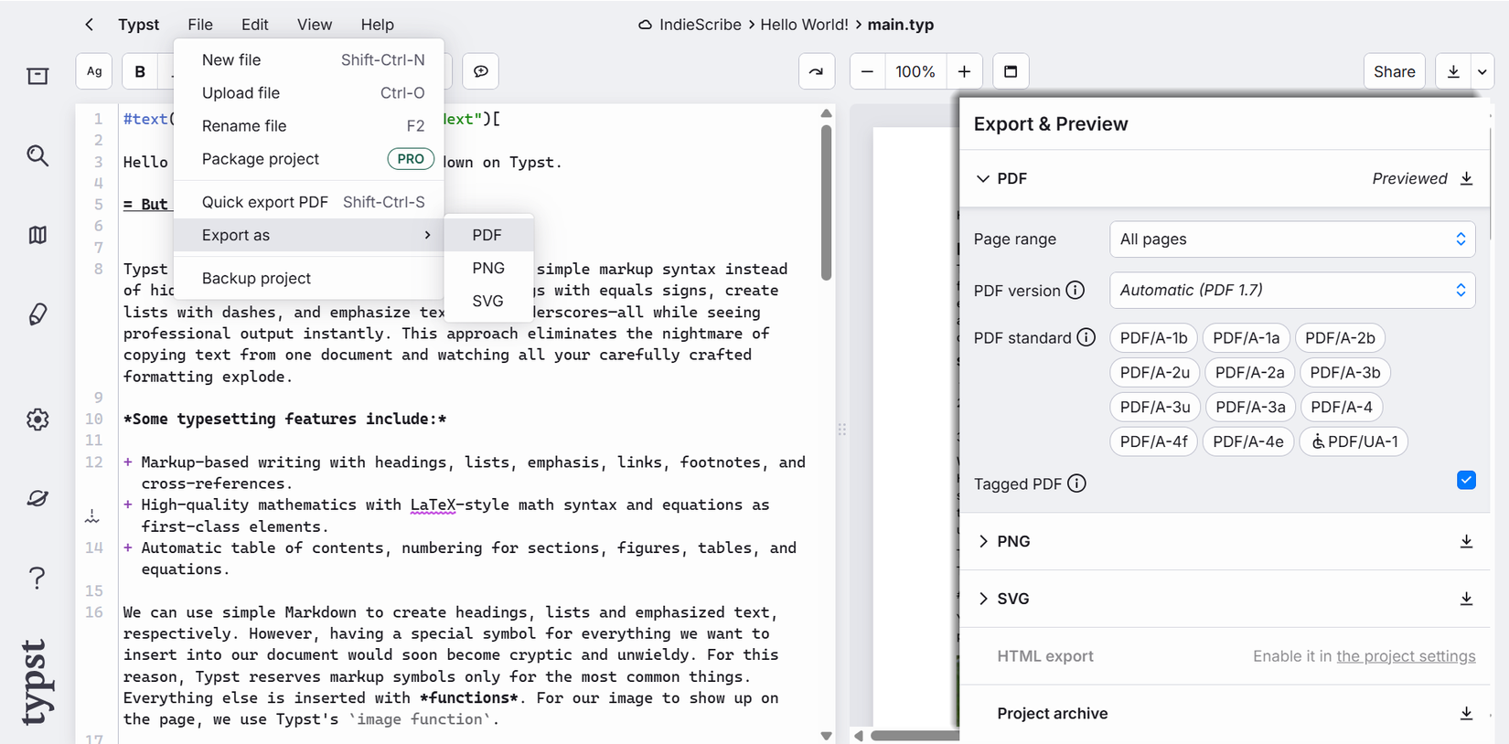
Task: Select the PDF/A-2b standard chip
Action: pyautogui.click(x=1340, y=338)
